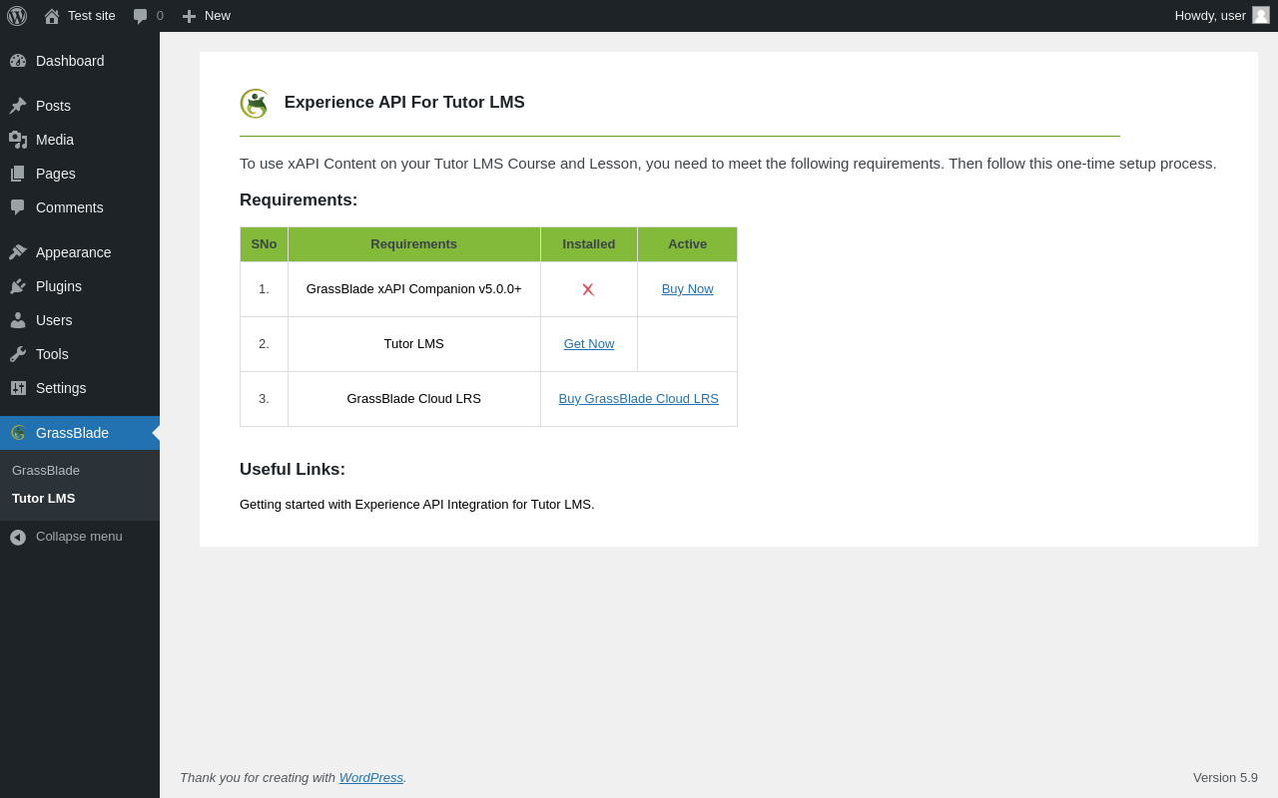This screenshot has width=1278, height=798.
Task: Click the GrassBlade xAPI Companion v5.0.0+ cell
Action: click(x=414, y=289)
